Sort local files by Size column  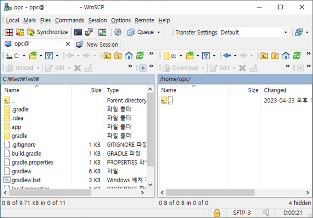(88, 90)
